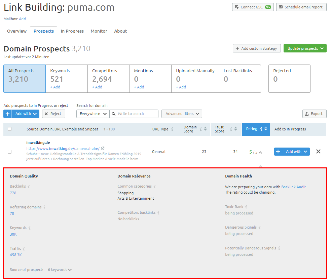Open the 458.3K traffic value
Image resolution: width=330 pixels, height=280 pixels.
pos(16,255)
